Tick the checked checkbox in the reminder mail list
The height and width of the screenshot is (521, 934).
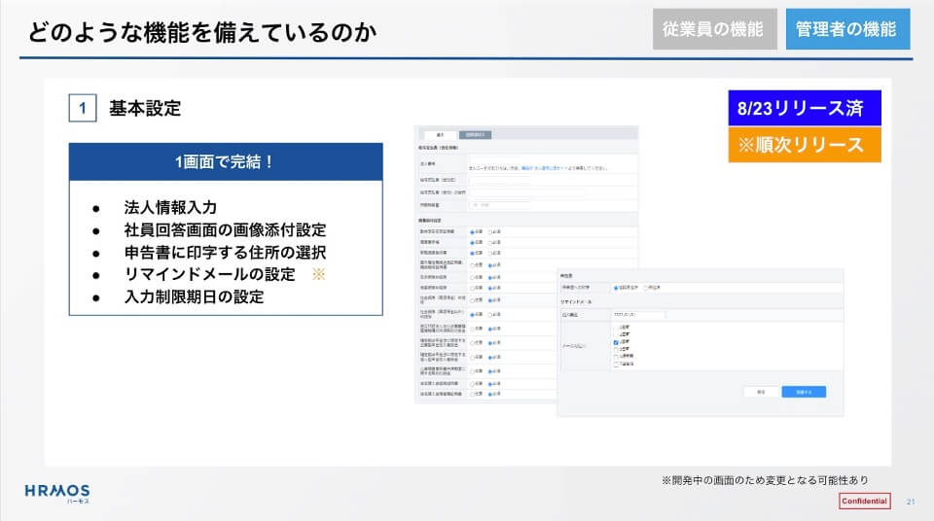click(x=616, y=343)
